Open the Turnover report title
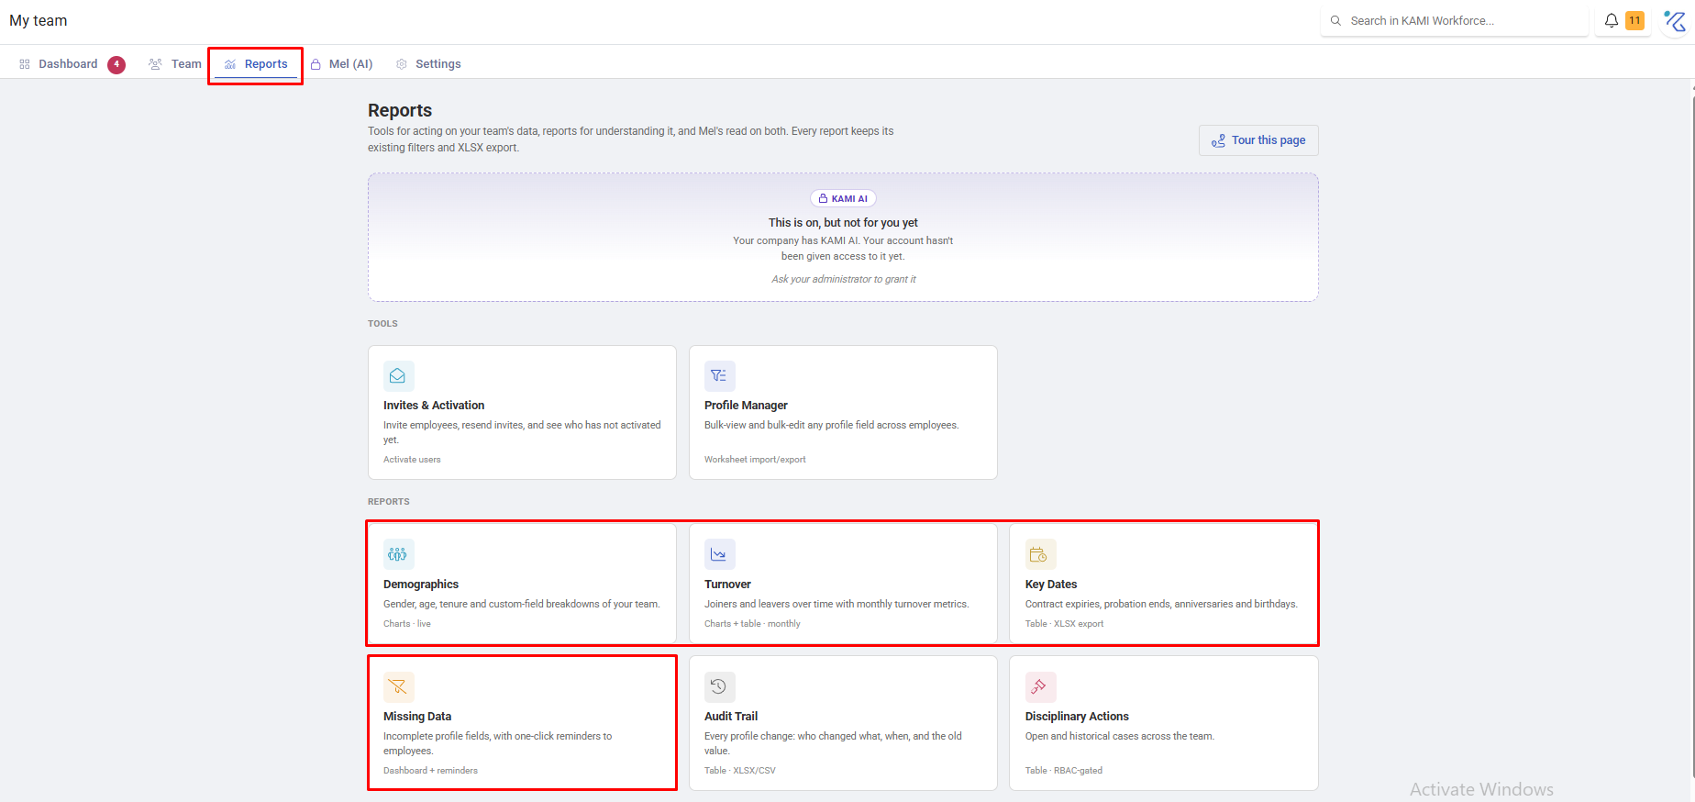This screenshot has width=1695, height=802. tap(727, 585)
